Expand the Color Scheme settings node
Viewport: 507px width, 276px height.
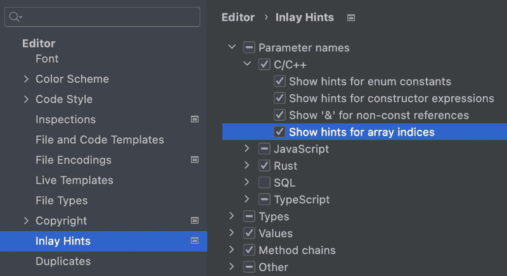26,79
